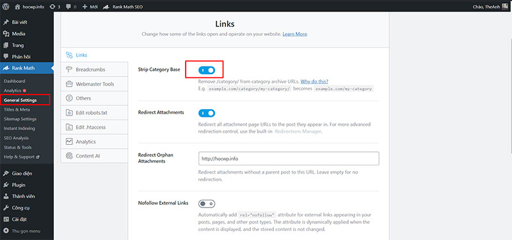Screen dimensions: 512x240
Task: Click the Trang pages icon
Action: tap(6, 45)
